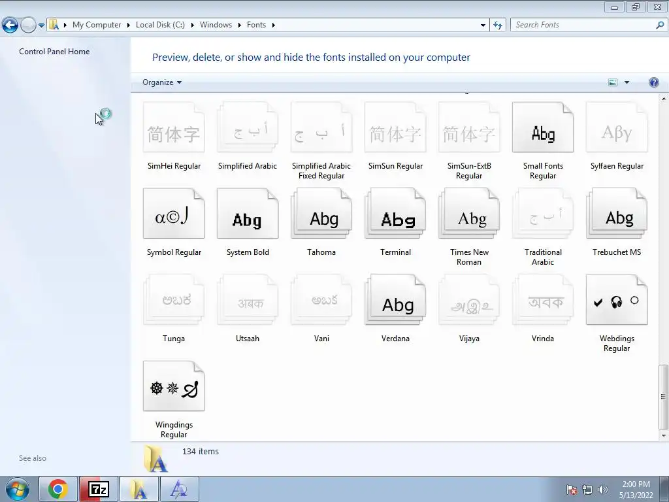Open the font viewer taskbar button
The width and height of the screenshot is (669, 502).
click(180, 489)
